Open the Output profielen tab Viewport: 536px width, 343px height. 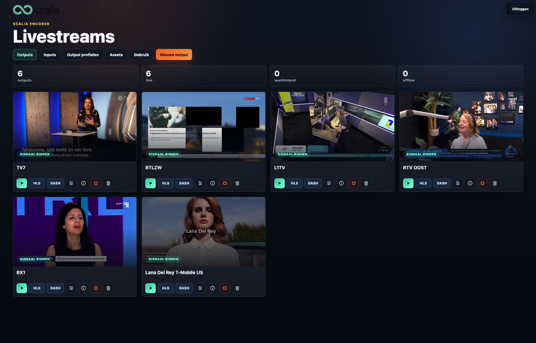click(83, 55)
